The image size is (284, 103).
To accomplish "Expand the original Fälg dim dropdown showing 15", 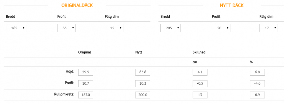I will point(114,28).
